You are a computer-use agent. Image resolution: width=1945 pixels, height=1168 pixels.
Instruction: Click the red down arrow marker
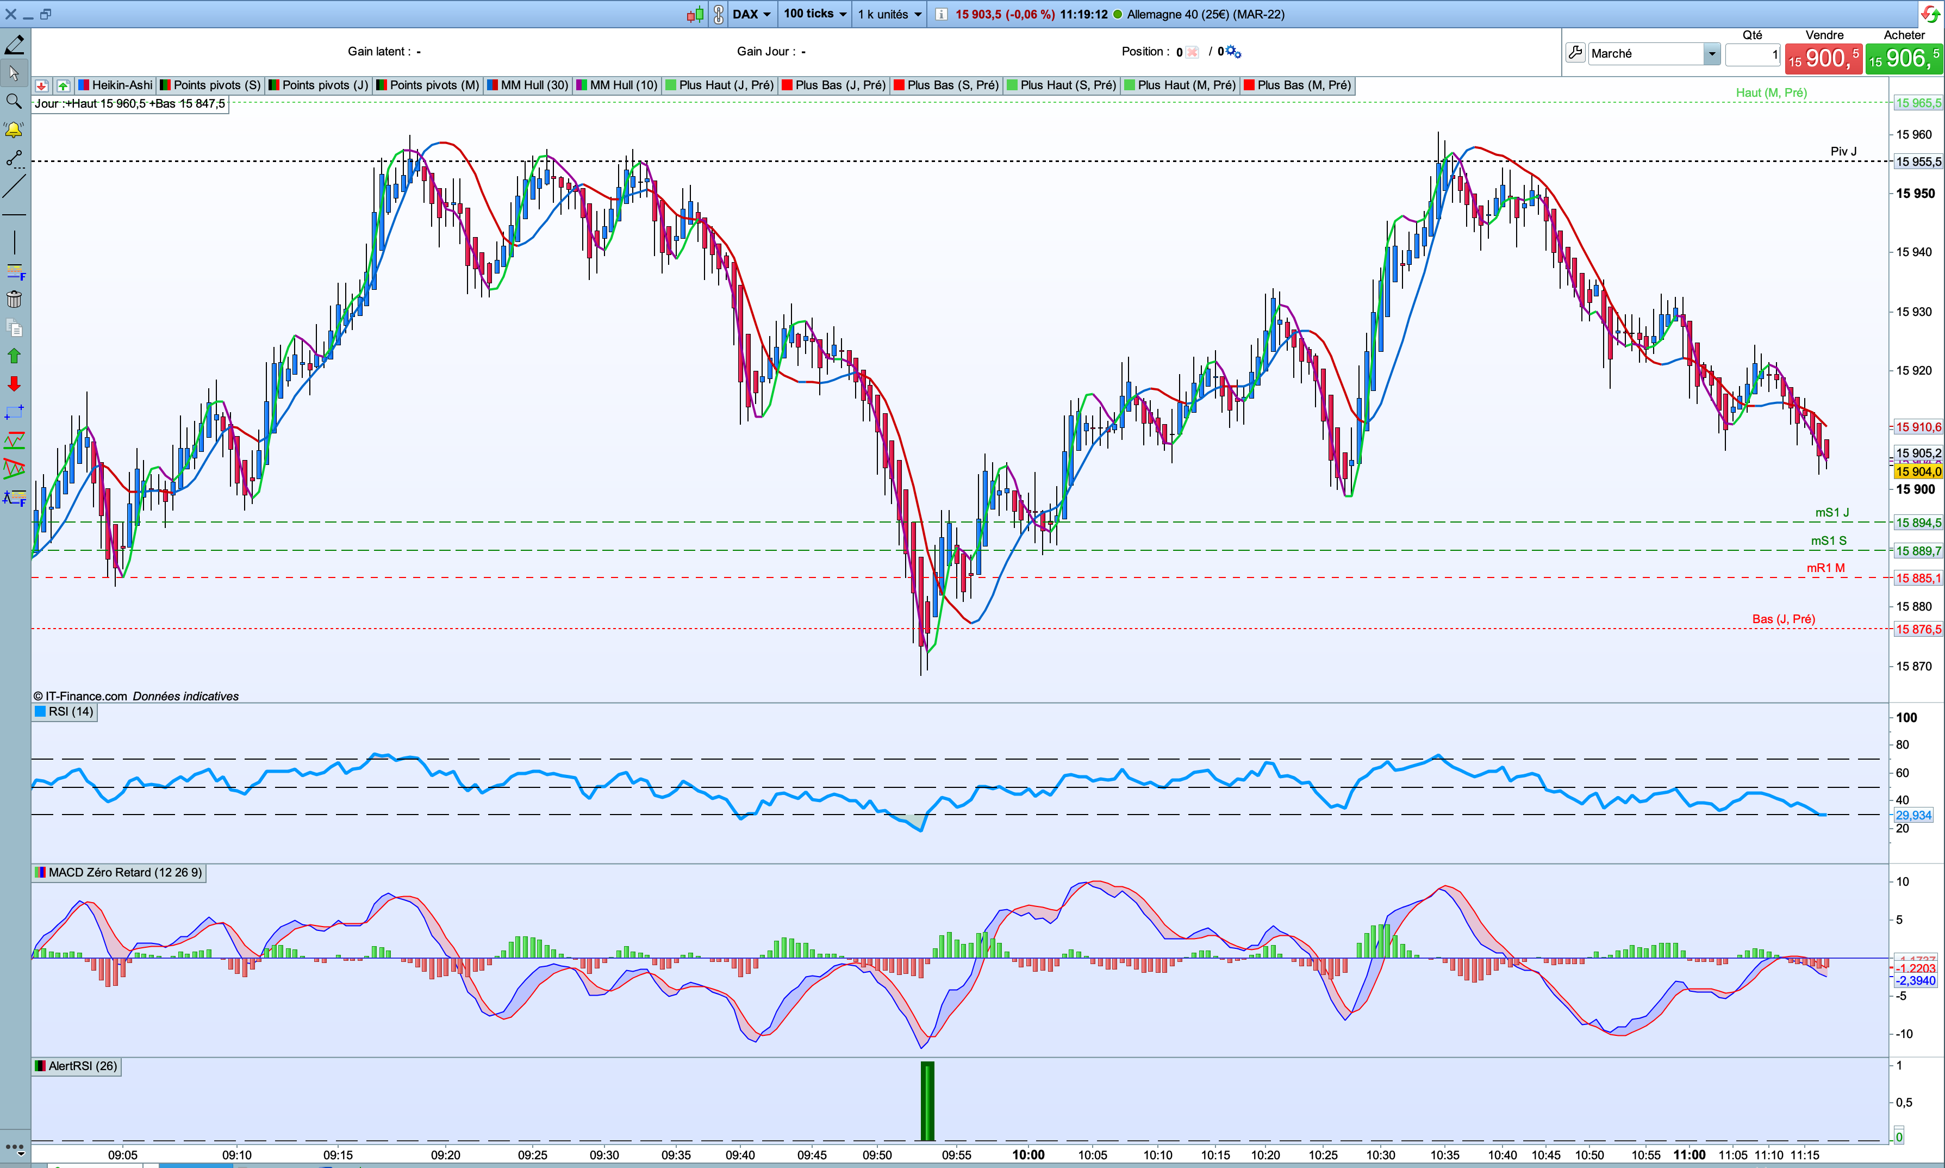coord(14,383)
